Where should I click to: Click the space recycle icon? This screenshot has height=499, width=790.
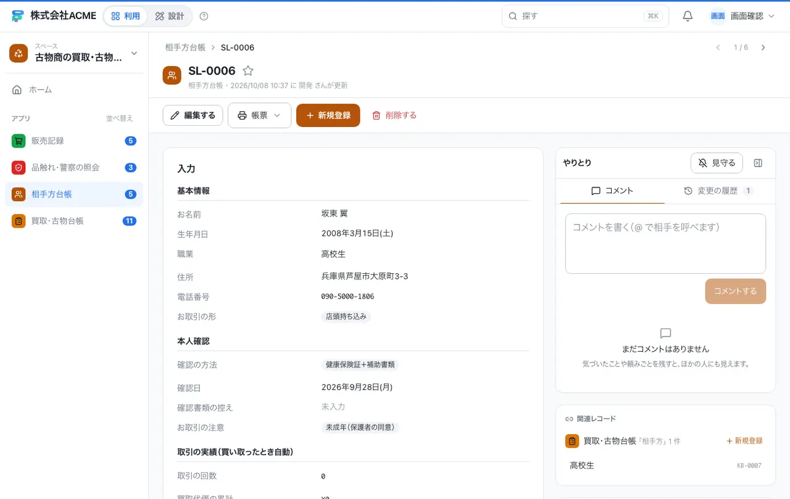(19, 53)
